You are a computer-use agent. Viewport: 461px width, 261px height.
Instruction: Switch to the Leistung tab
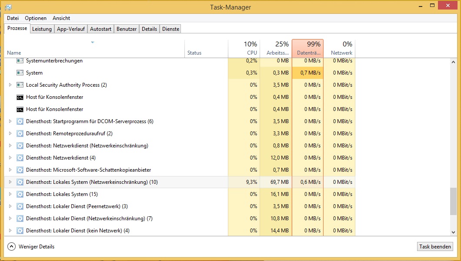[x=42, y=29]
